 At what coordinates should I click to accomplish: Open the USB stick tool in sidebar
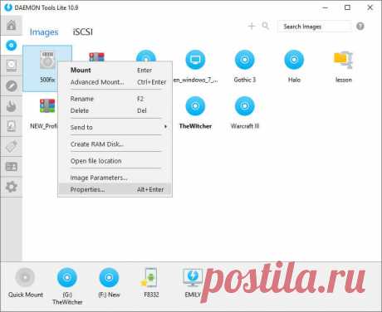11,146
